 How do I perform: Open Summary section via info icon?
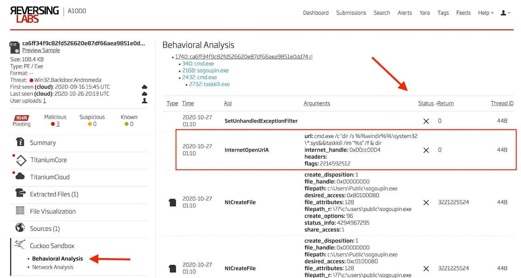tap(20, 142)
